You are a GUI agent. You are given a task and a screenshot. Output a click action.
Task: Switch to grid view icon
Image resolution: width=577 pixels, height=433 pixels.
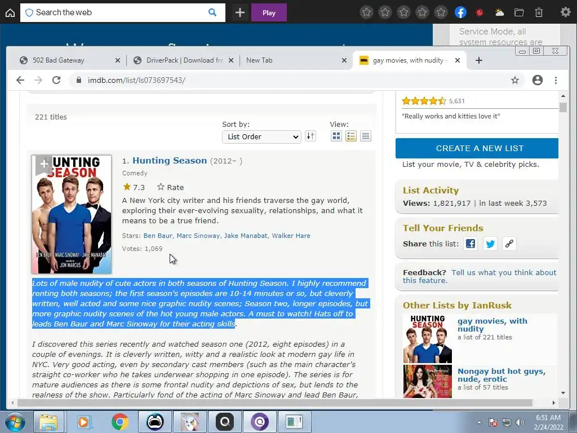(336, 136)
